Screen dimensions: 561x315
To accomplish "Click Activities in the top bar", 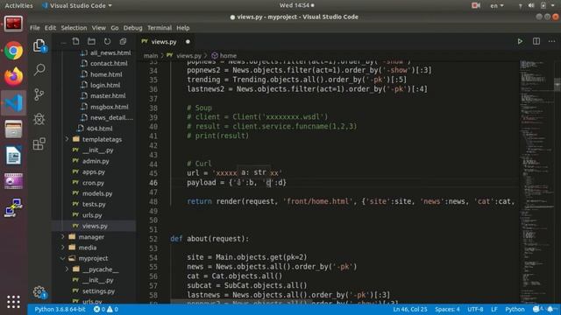I will 18,5.
